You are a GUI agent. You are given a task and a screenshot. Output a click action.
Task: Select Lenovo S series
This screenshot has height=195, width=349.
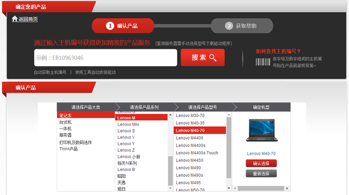click(x=126, y=131)
